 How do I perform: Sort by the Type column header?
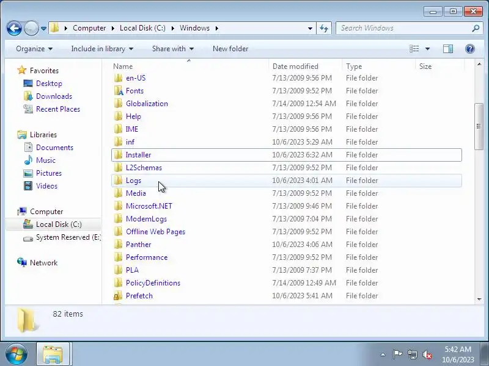354,66
